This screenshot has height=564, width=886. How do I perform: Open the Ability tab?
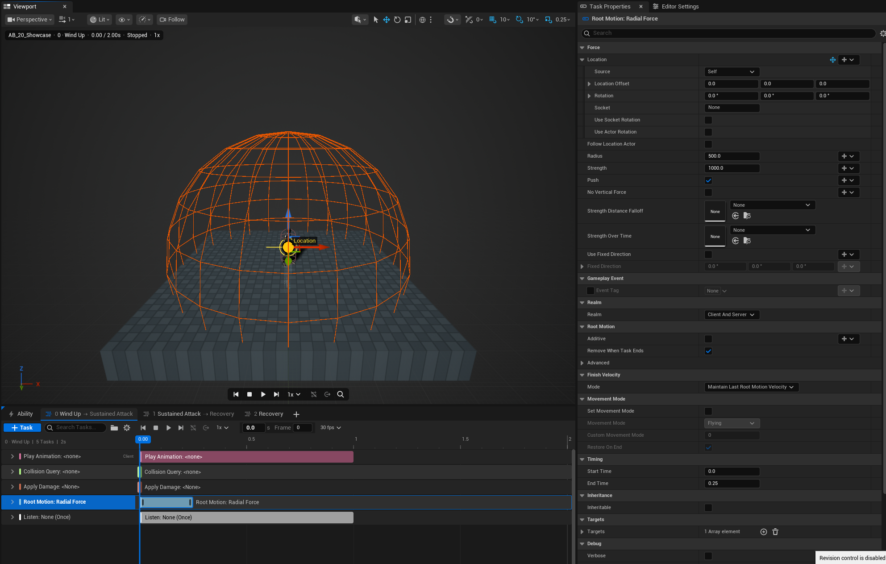[21, 414]
